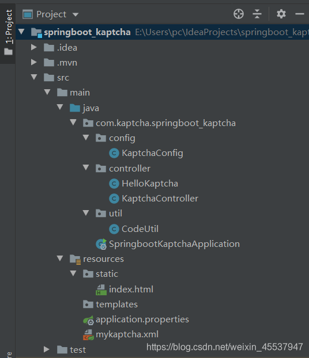309x358 pixels.
Task: Select the SpringbootKaptchaApplication class icon
Action: point(101,244)
